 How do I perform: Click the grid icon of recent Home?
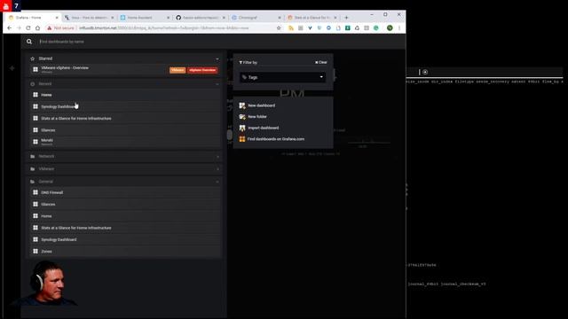pos(35,95)
